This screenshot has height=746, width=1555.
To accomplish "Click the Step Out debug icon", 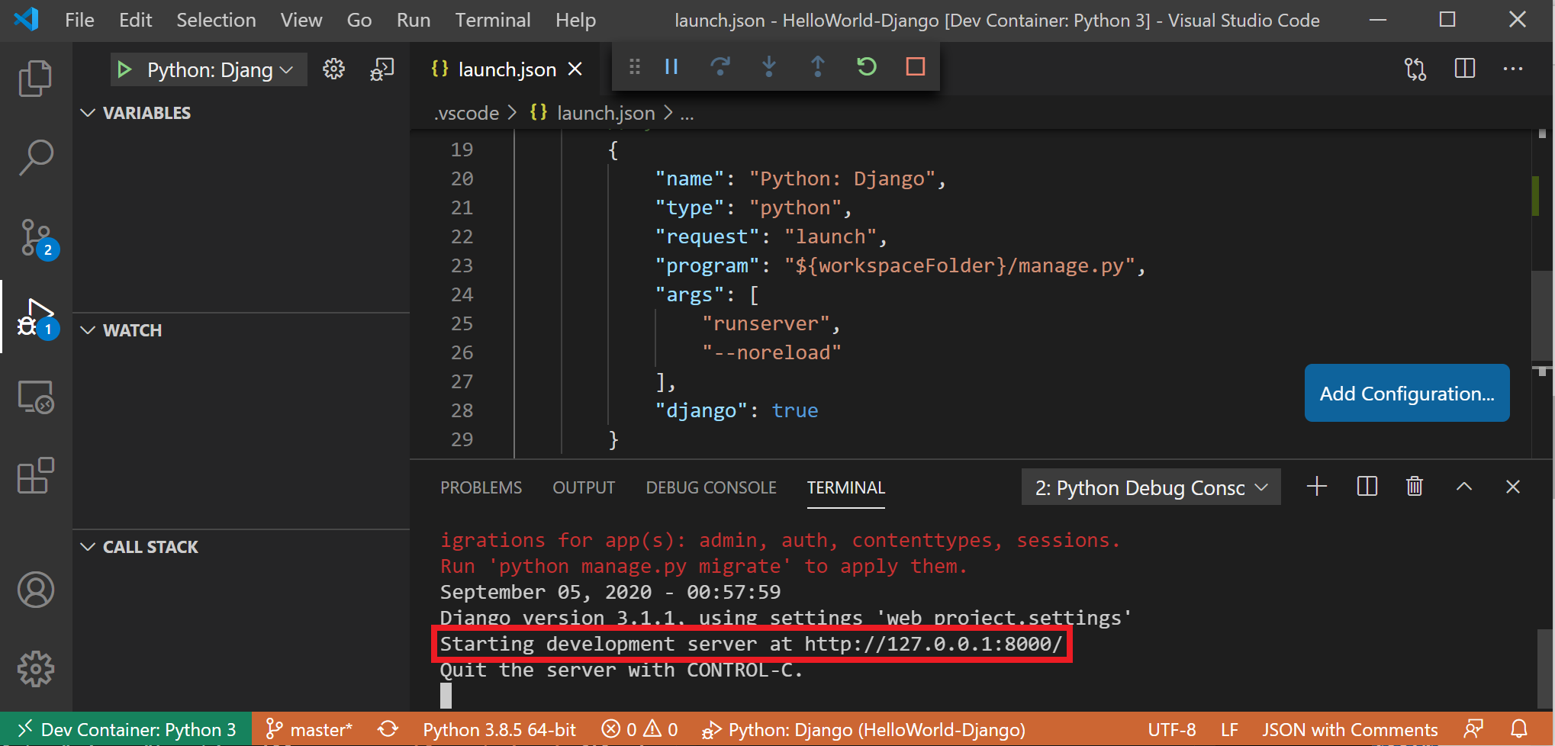I will click(x=818, y=67).
